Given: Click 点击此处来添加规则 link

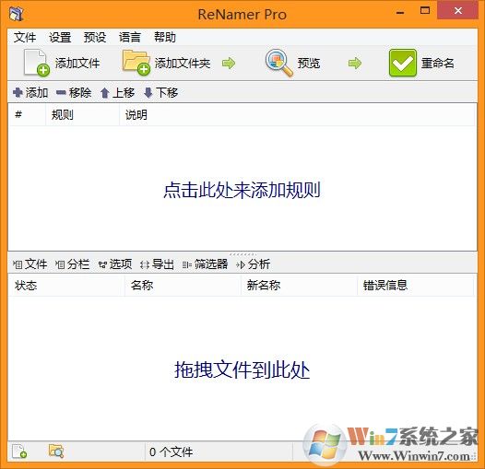Looking at the screenshot, I should coord(242,190).
